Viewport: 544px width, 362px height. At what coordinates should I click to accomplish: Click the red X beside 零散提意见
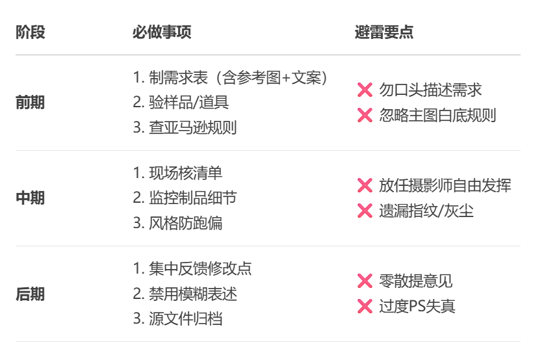coord(365,281)
